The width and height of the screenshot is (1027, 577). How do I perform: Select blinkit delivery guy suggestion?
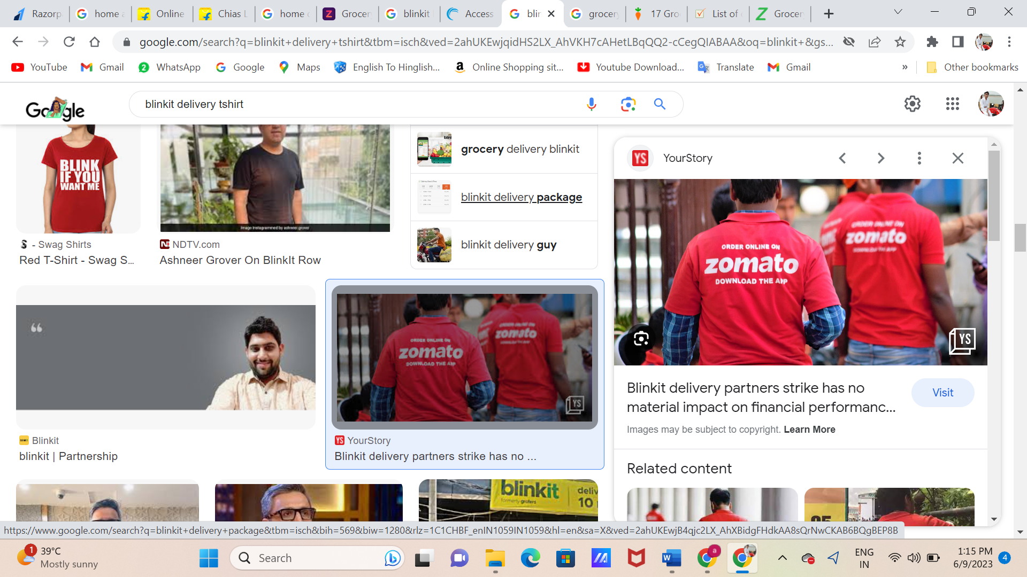coord(504,245)
